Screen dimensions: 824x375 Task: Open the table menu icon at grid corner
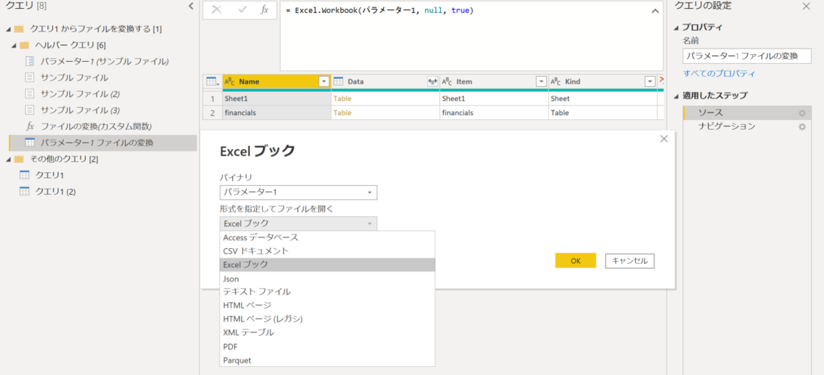pyautogui.click(x=212, y=82)
